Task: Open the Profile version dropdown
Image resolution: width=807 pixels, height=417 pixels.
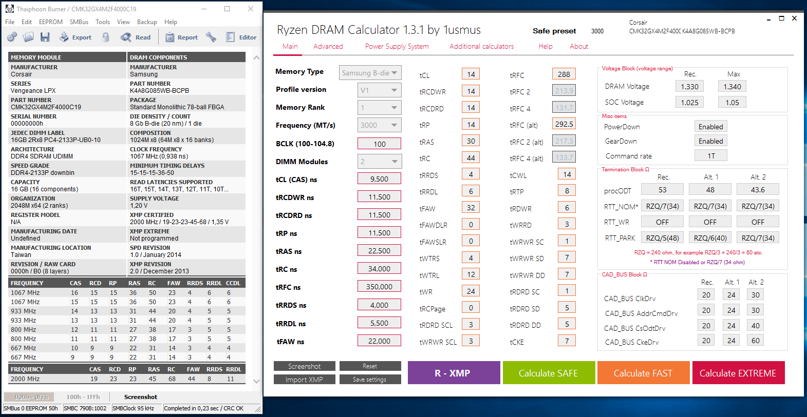Action: [x=380, y=90]
